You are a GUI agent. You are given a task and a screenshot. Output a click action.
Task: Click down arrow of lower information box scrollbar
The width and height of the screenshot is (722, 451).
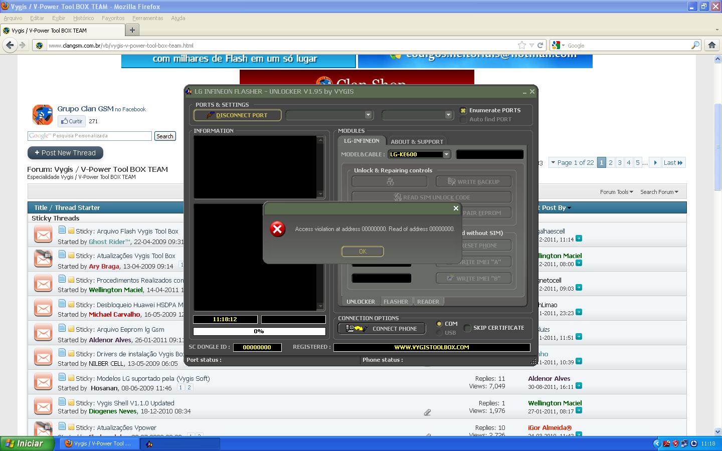click(x=320, y=306)
